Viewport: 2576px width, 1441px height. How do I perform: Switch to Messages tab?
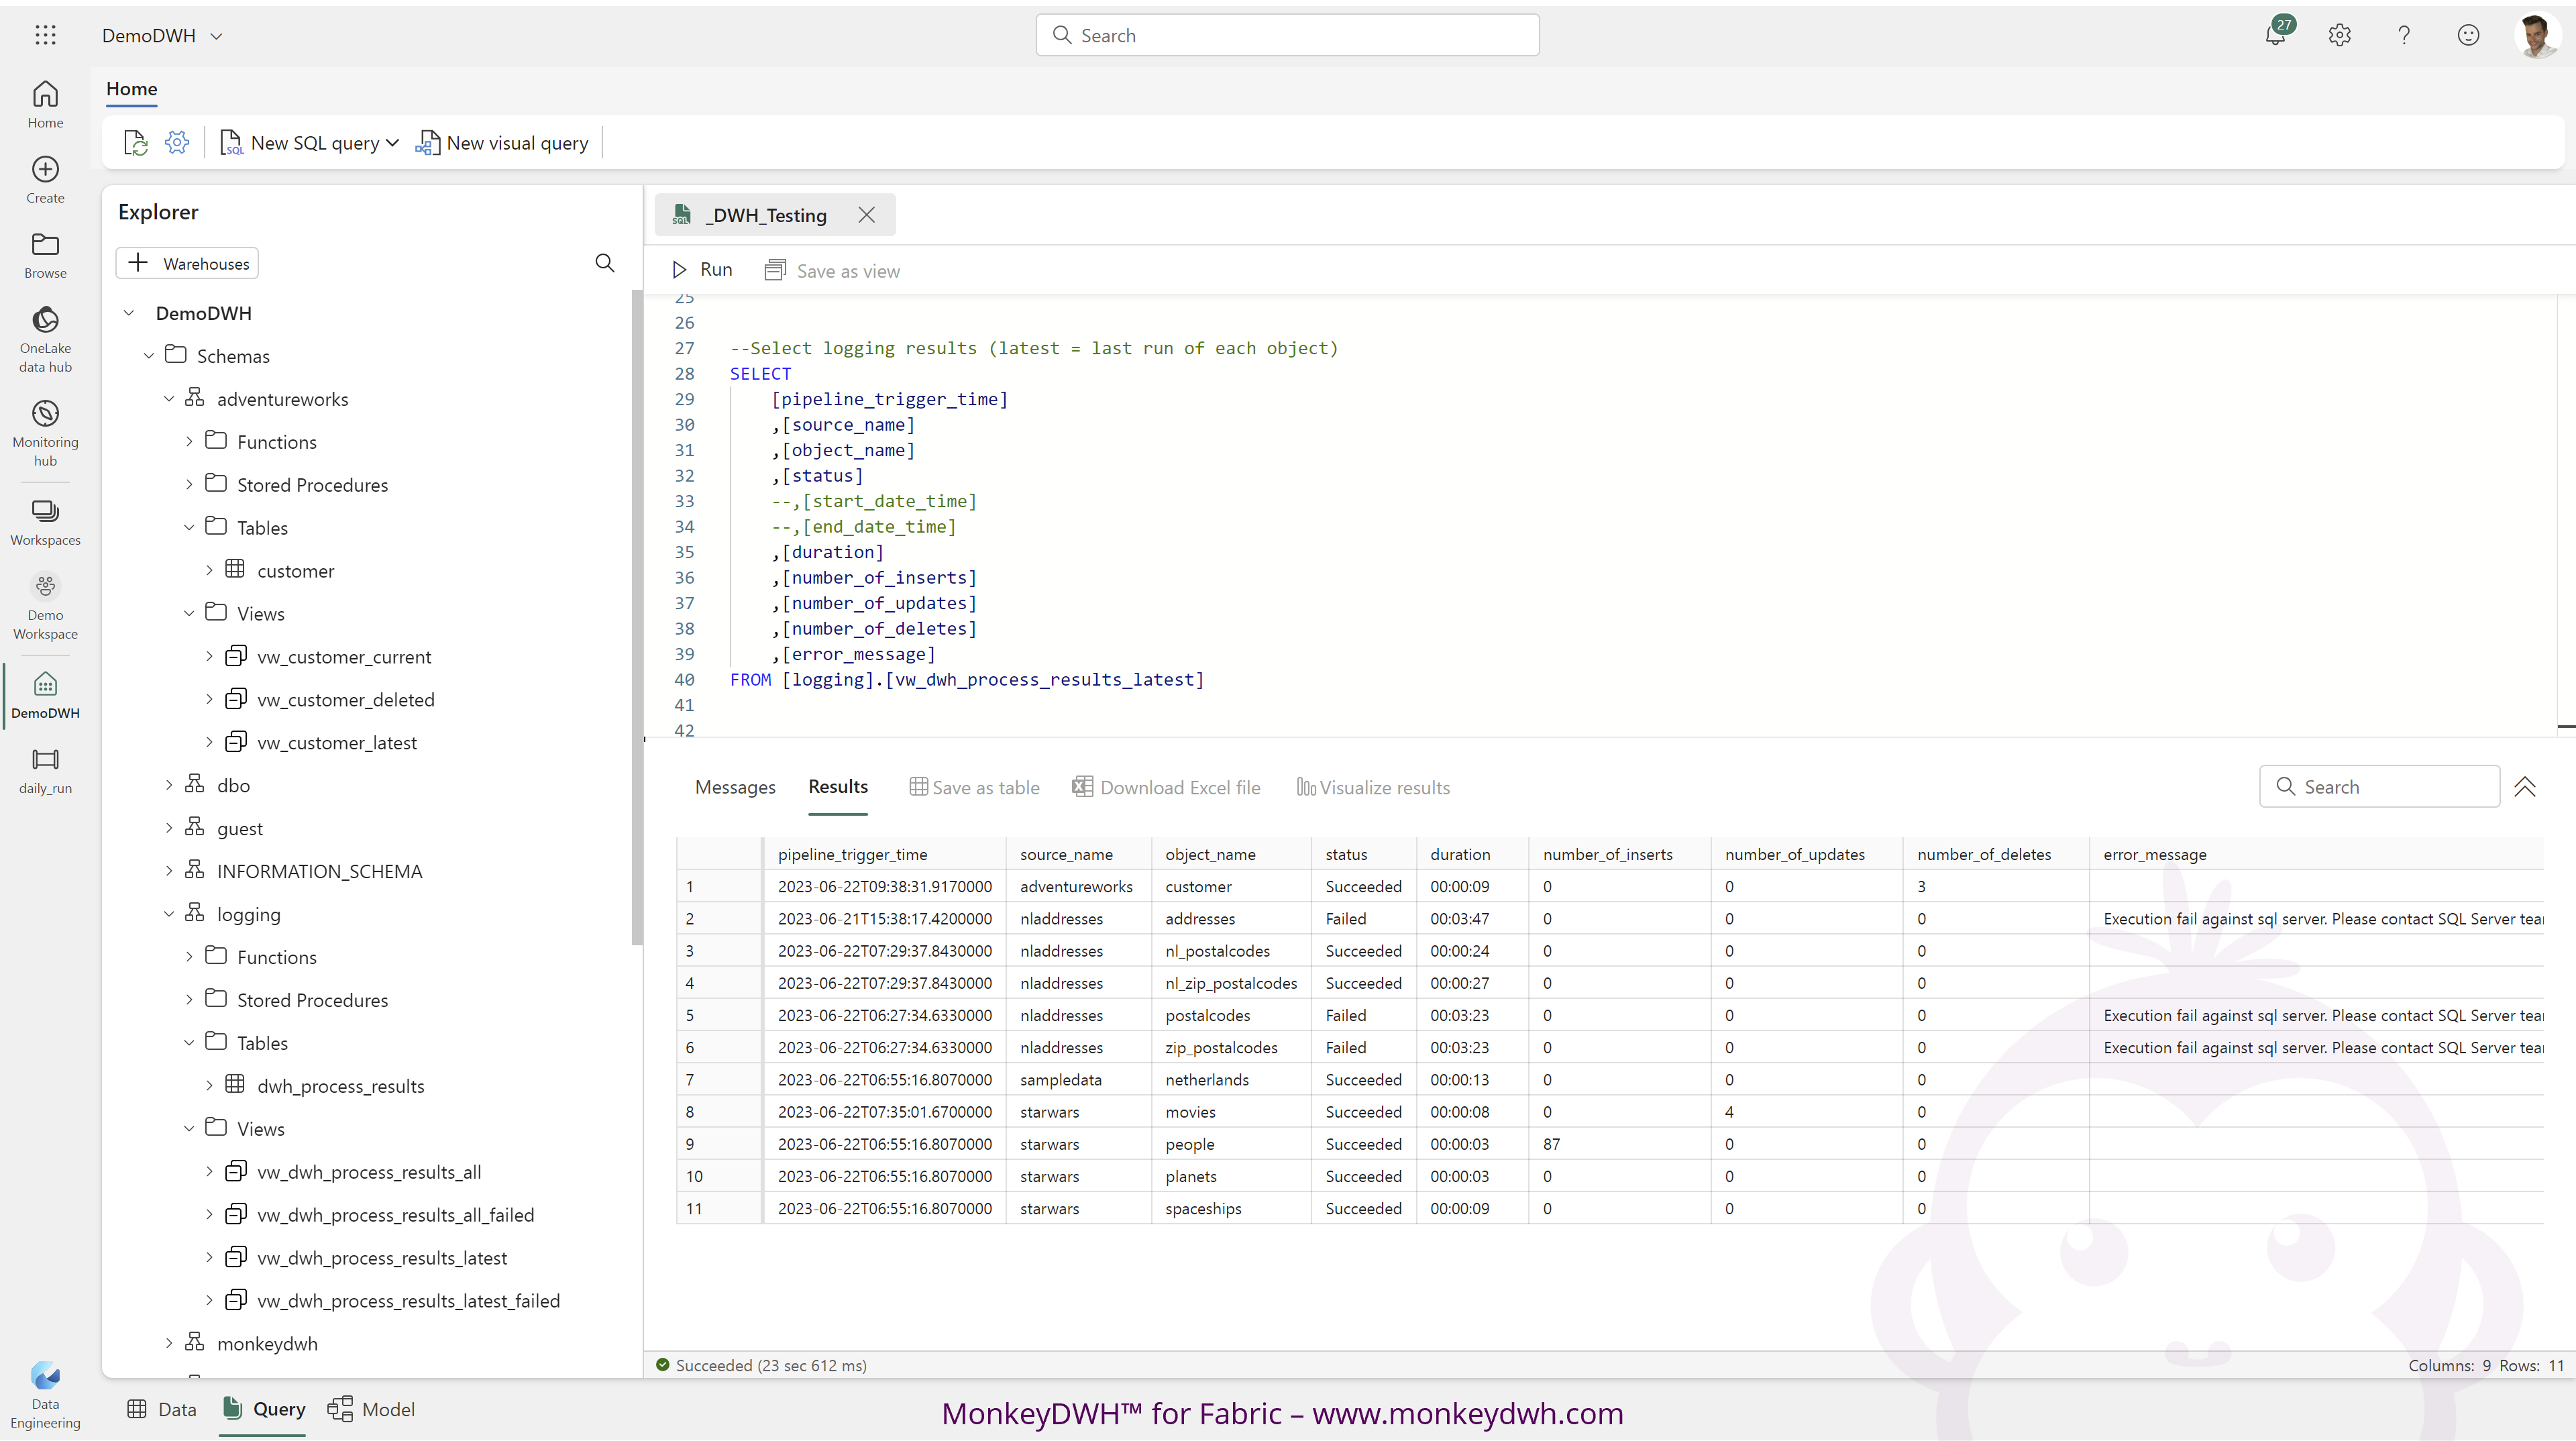pos(735,787)
